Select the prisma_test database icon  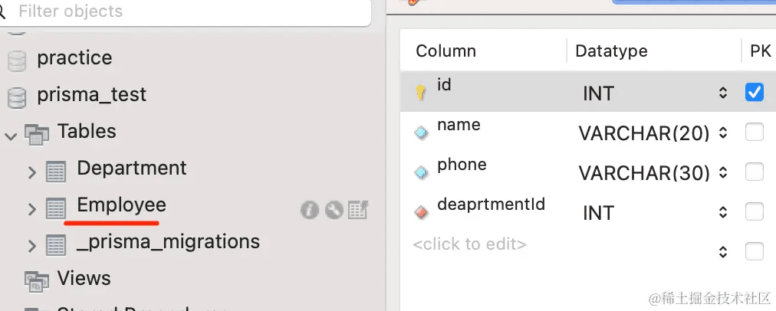point(16,97)
